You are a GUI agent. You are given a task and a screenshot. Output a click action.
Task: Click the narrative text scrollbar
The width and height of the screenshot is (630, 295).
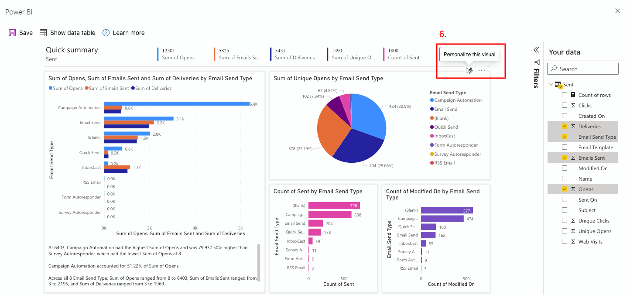pos(258,262)
